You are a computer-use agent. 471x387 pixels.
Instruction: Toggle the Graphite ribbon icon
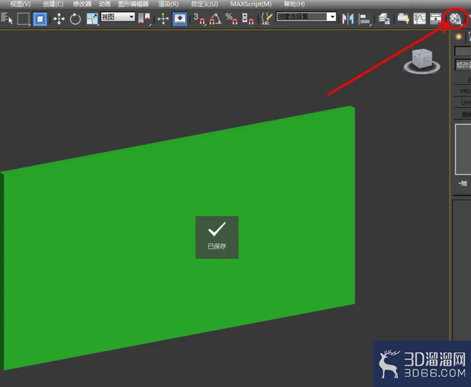[x=403, y=19]
